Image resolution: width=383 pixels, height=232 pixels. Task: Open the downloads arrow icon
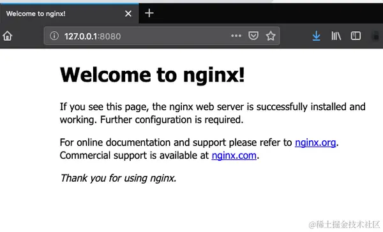point(317,36)
